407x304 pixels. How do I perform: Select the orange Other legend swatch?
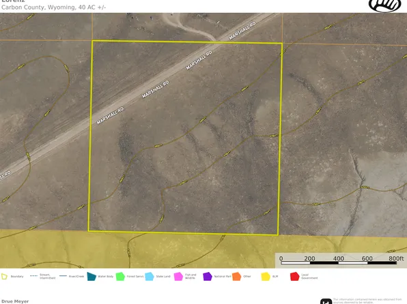[236, 277]
